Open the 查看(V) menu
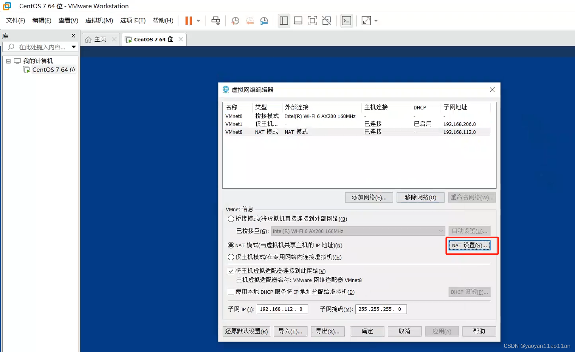Screen dimensions: 575x352 click(x=68, y=20)
